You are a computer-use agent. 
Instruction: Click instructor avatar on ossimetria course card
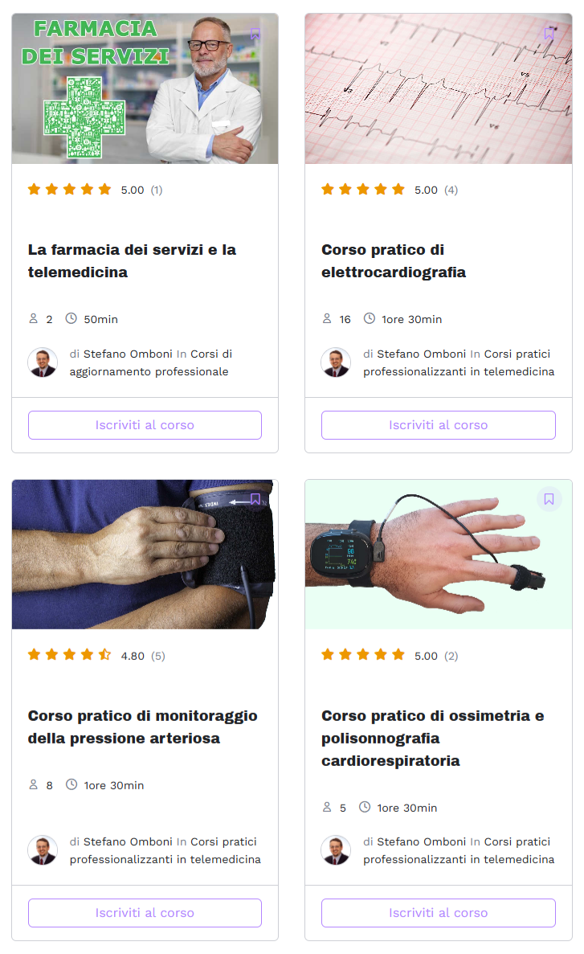(x=336, y=850)
